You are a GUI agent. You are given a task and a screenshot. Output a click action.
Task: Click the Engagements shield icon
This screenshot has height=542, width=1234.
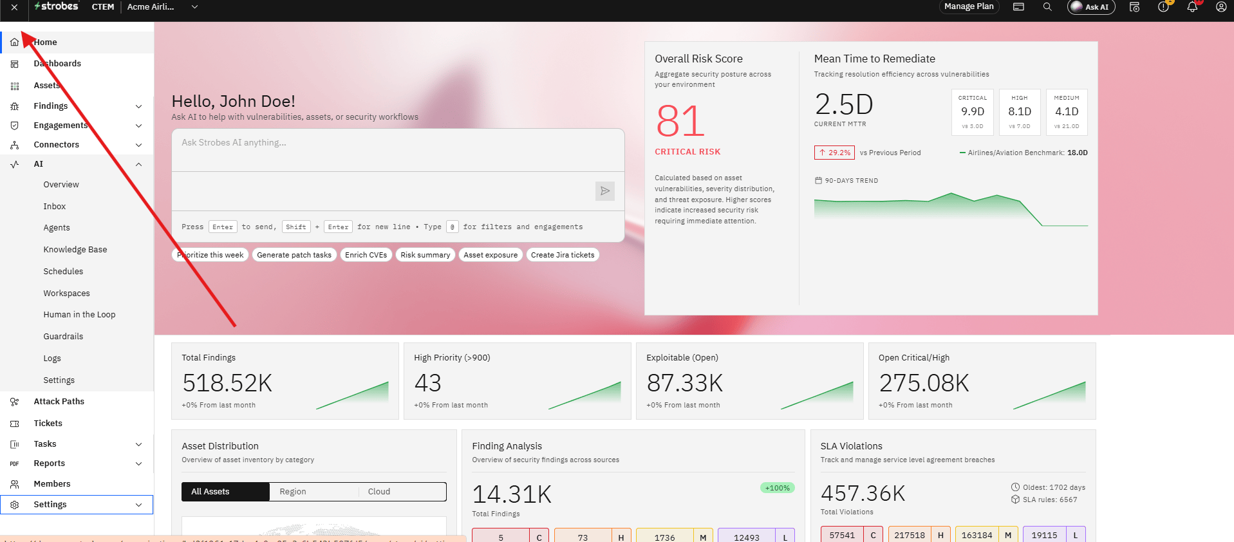point(15,126)
